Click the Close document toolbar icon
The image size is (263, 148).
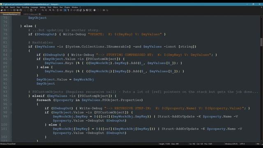pyautogui.click(x=14, y=10)
